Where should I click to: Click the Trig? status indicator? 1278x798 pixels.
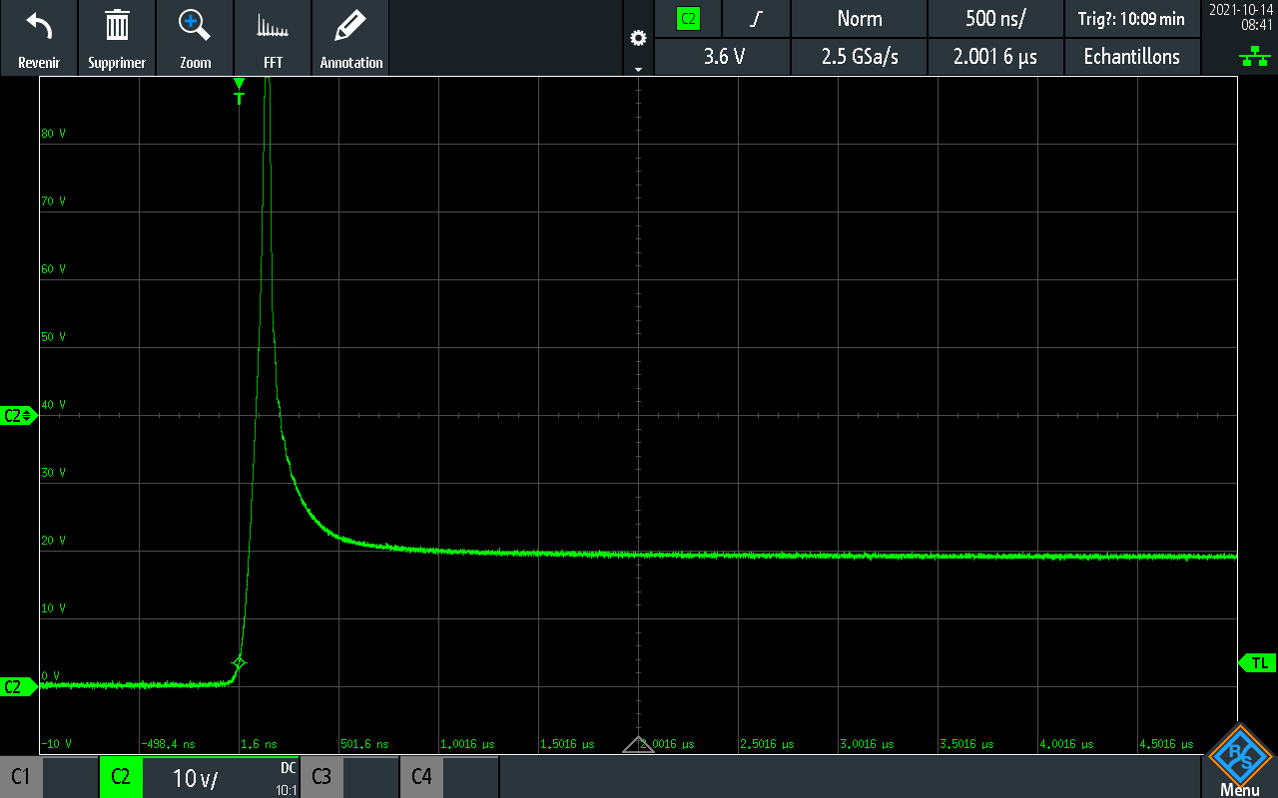point(1132,18)
